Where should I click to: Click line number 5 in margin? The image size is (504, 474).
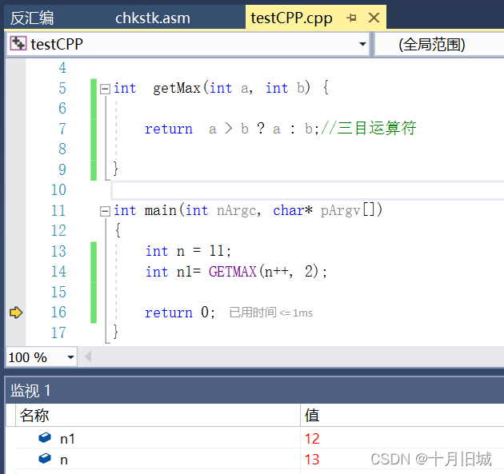tap(62, 88)
